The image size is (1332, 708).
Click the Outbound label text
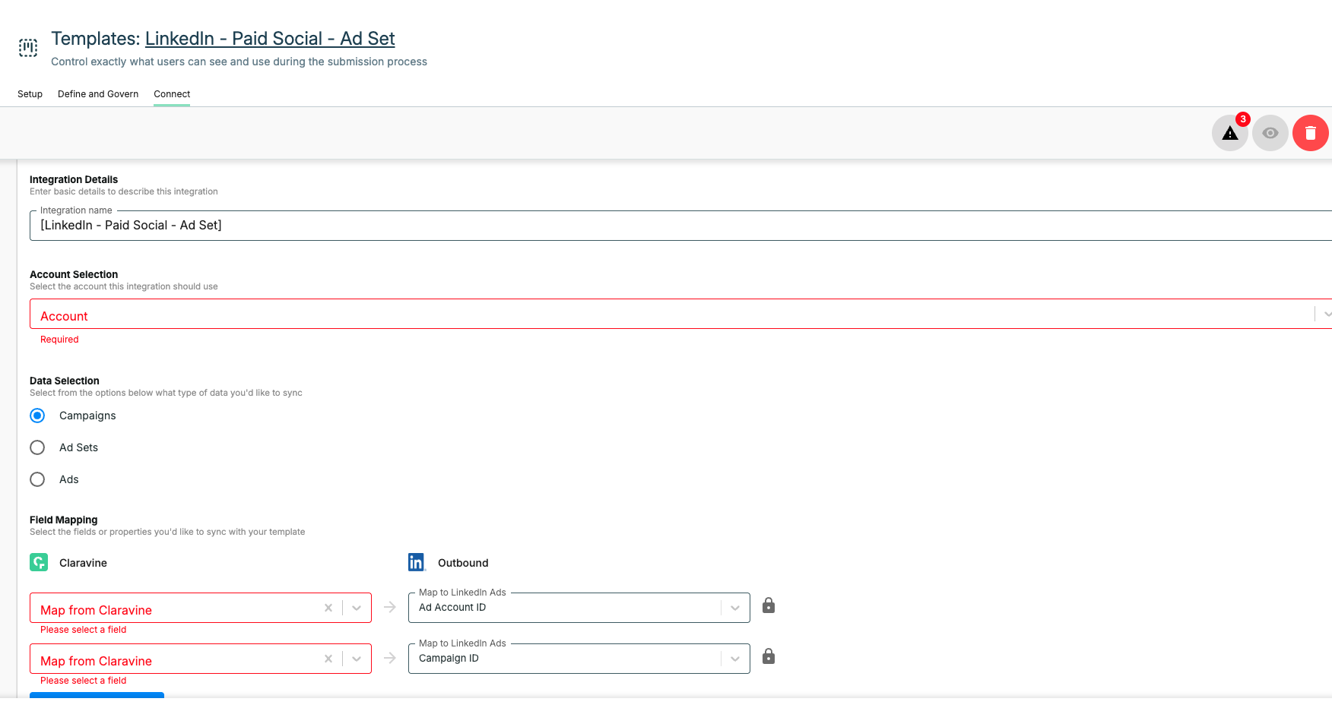tap(463, 563)
